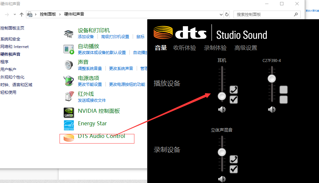Open the AutoPlay (自动播放) icon
The image size is (319, 183).
69,49
